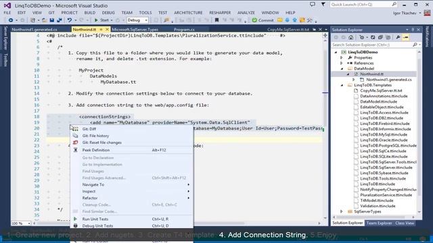Click Collapse All icon in Solution Explorer
The image size is (433, 243).
point(380,38)
